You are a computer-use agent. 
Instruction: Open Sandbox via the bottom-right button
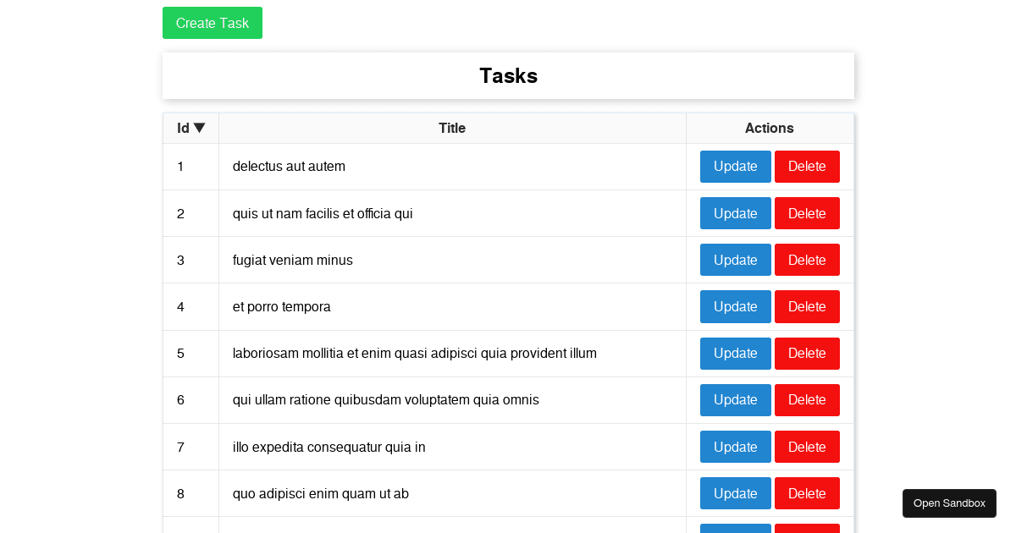(948, 503)
